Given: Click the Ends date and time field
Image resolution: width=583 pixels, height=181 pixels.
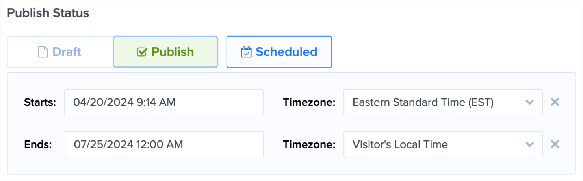Looking at the screenshot, I should 163,144.
